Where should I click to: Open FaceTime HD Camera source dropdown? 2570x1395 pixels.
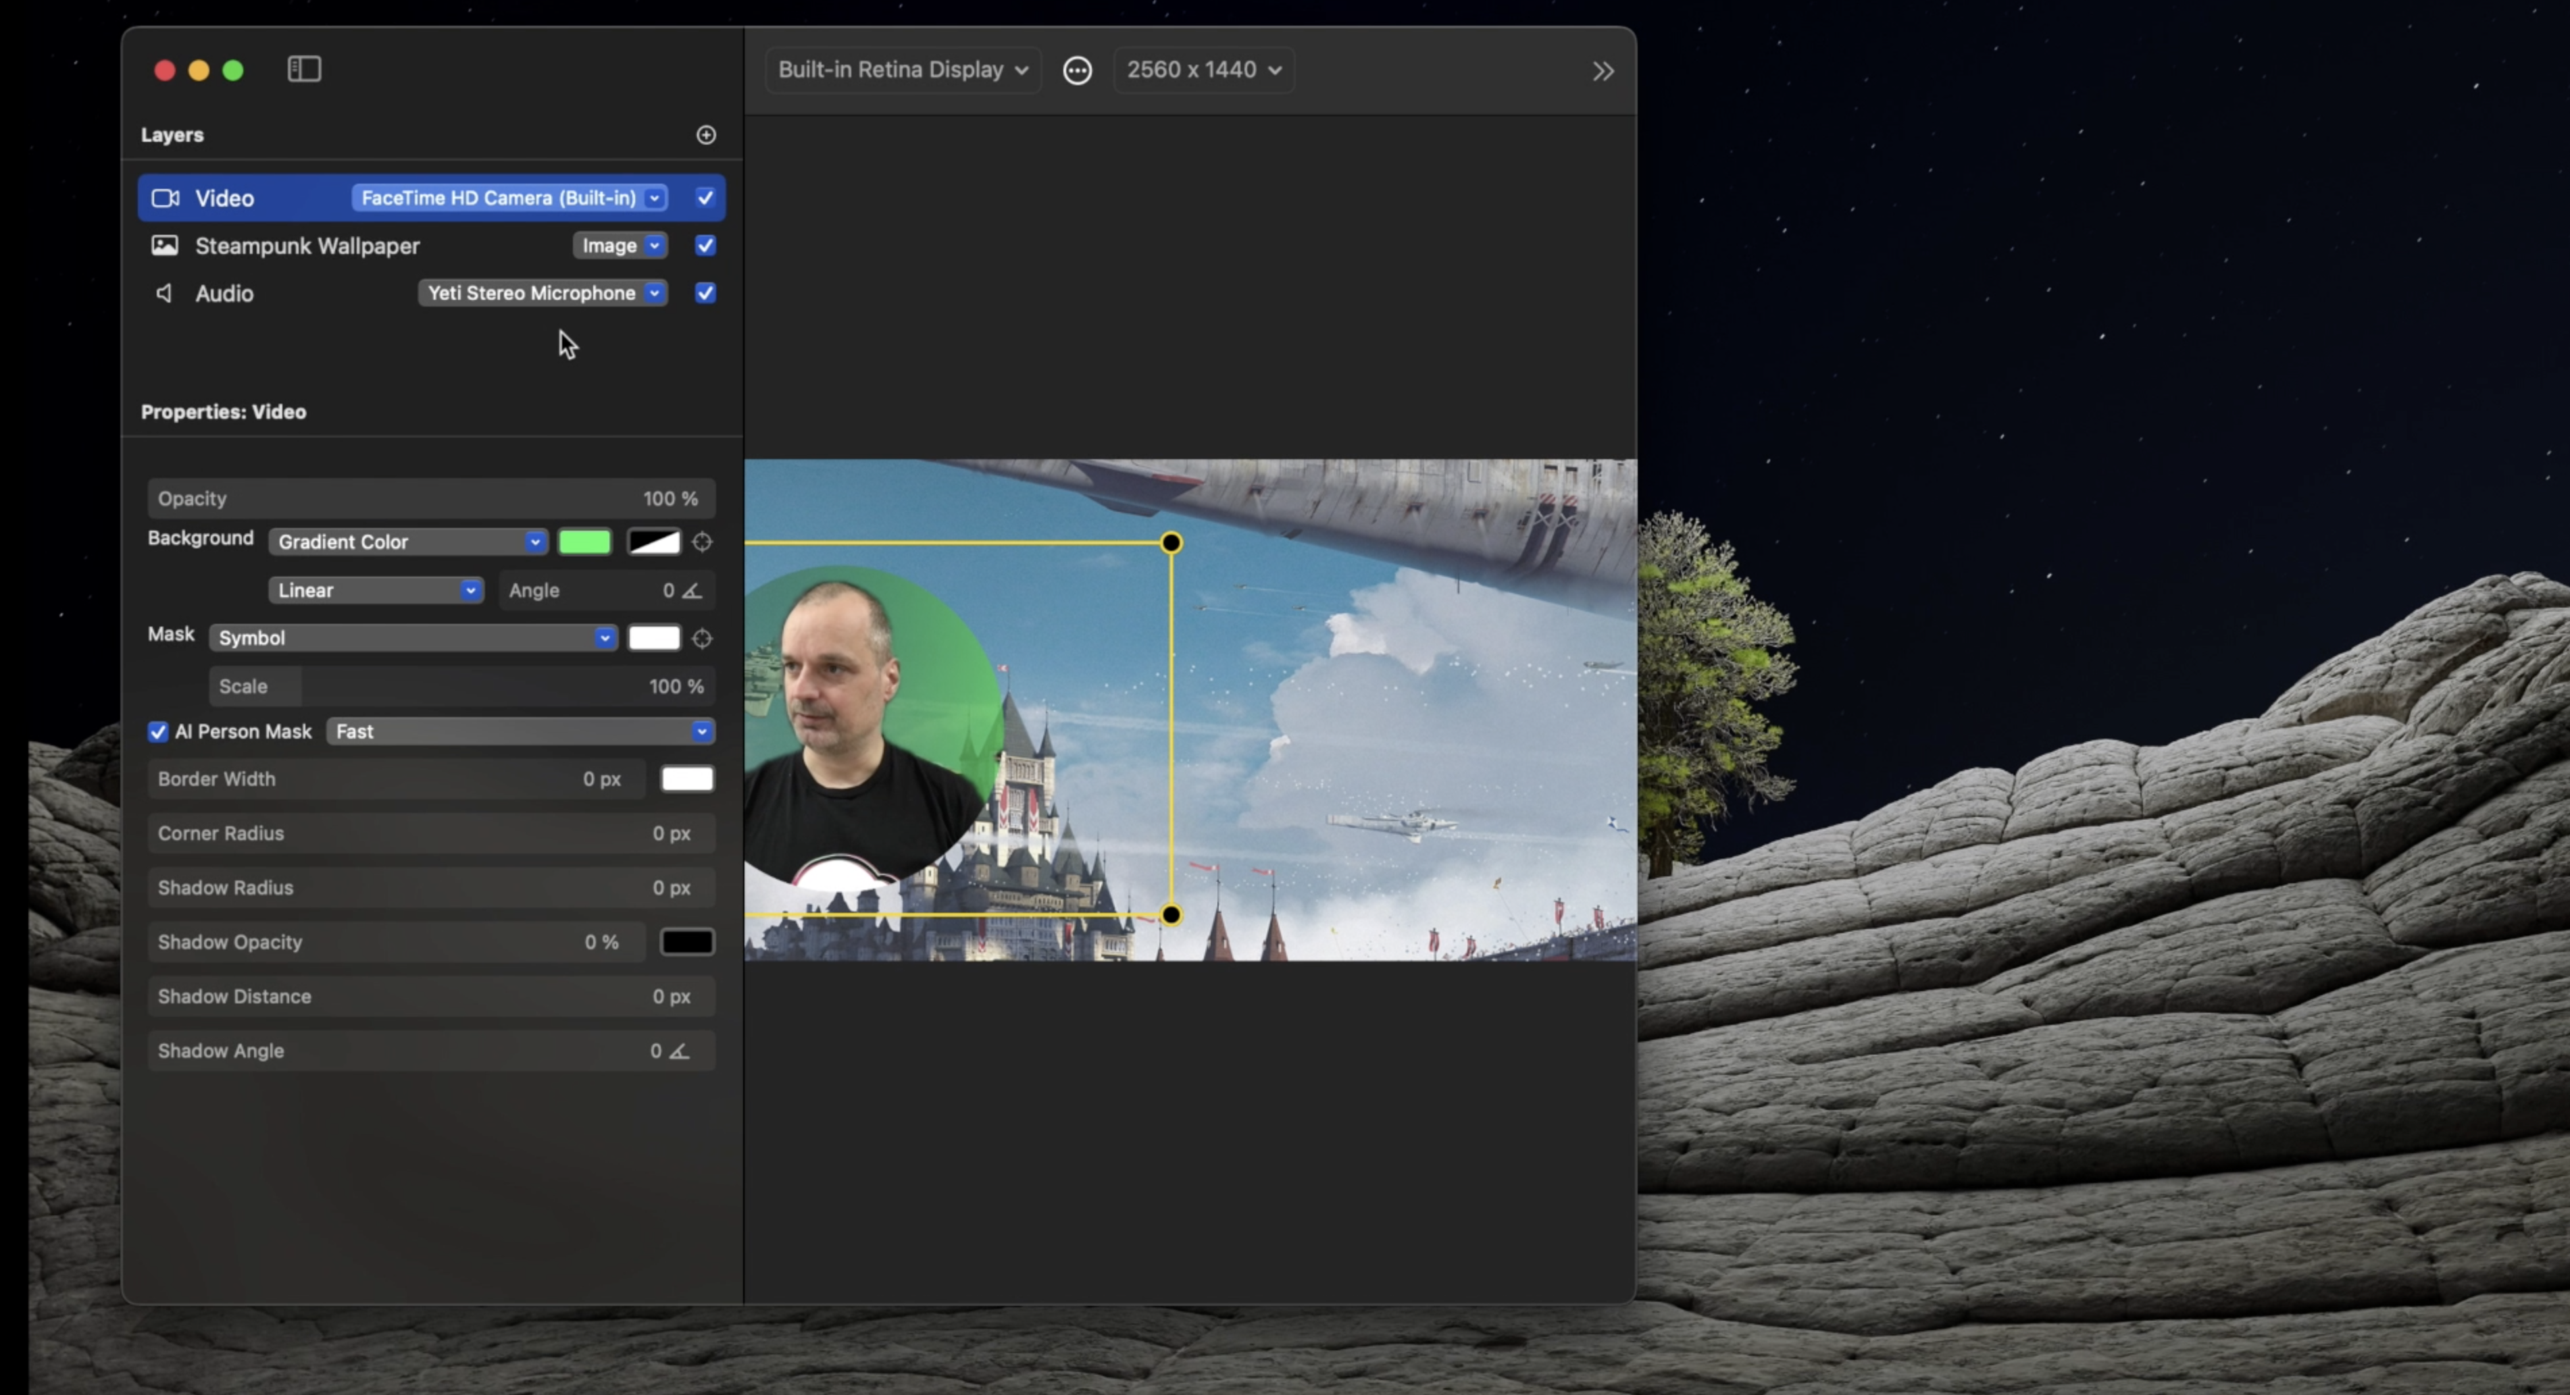point(510,197)
